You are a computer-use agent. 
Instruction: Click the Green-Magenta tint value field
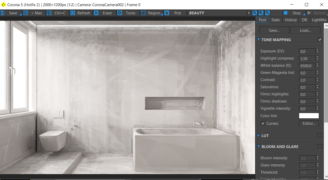pyautogui.click(x=307, y=73)
